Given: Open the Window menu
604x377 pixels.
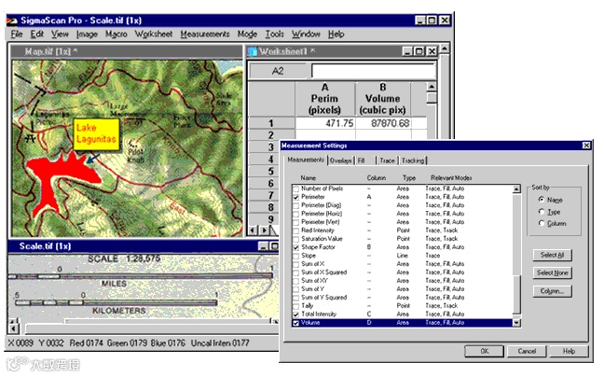Looking at the screenshot, I should coord(306,35).
